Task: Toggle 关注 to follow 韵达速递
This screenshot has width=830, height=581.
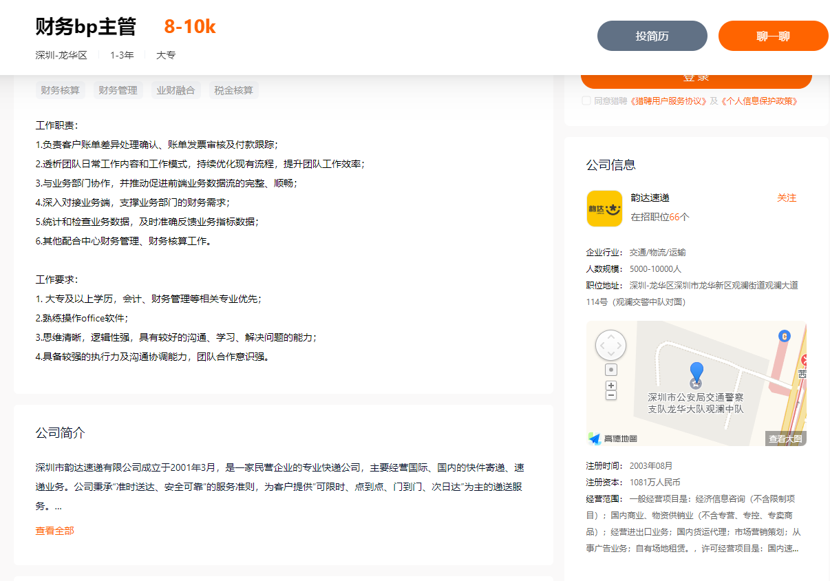Action: [x=787, y=198]
